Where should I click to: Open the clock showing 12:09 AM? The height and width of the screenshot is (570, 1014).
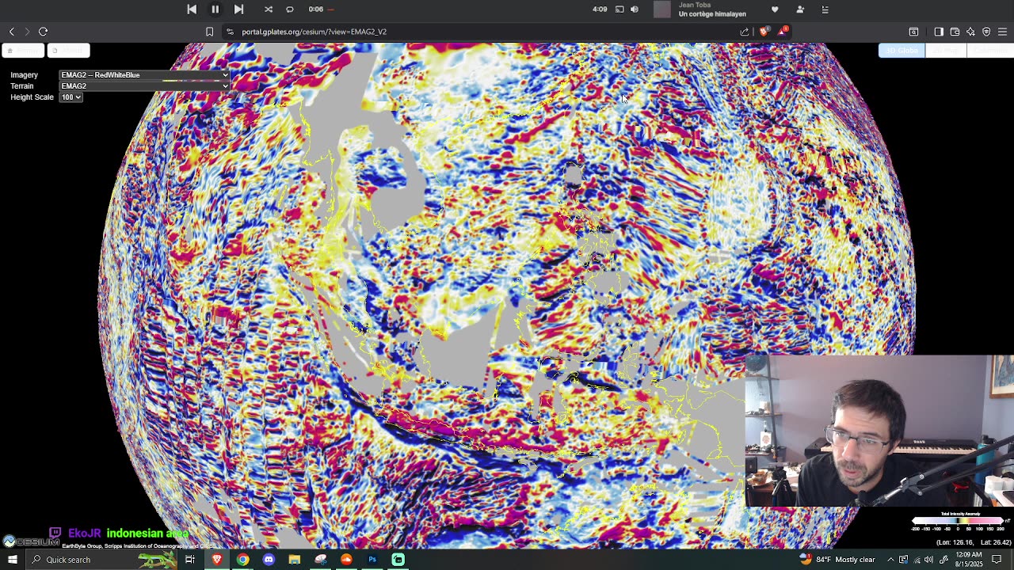tap(968, 560)
